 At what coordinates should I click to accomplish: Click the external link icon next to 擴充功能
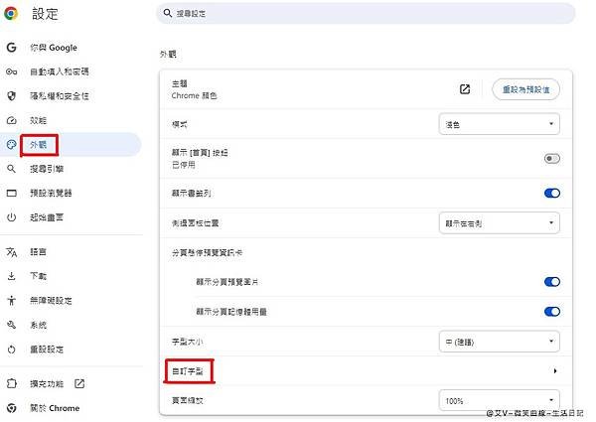click(x=79, y=383)
